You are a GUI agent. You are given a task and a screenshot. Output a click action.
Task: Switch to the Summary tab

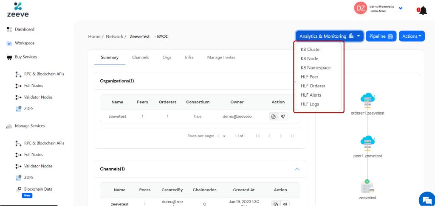(110, 57)
